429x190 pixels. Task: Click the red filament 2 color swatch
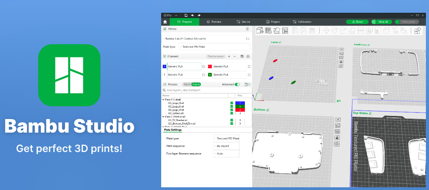coord(210,67)
